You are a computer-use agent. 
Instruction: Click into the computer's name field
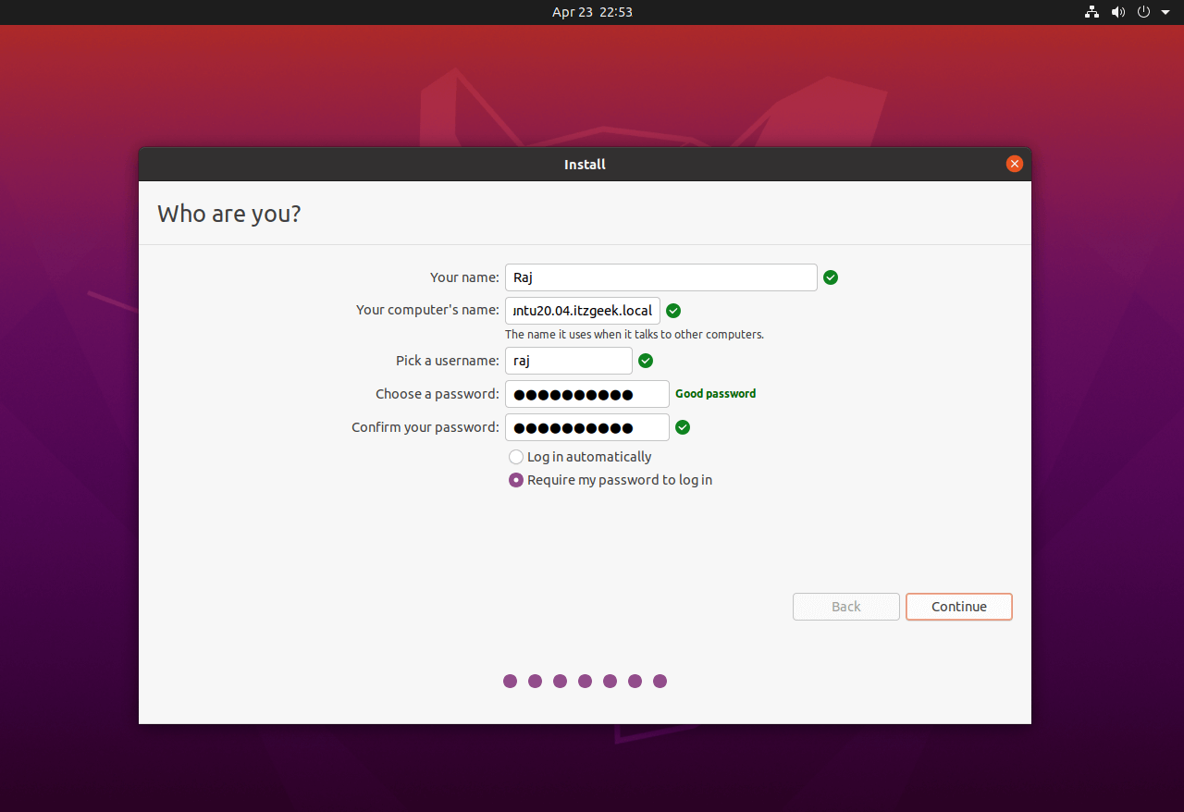pos(582,311)
